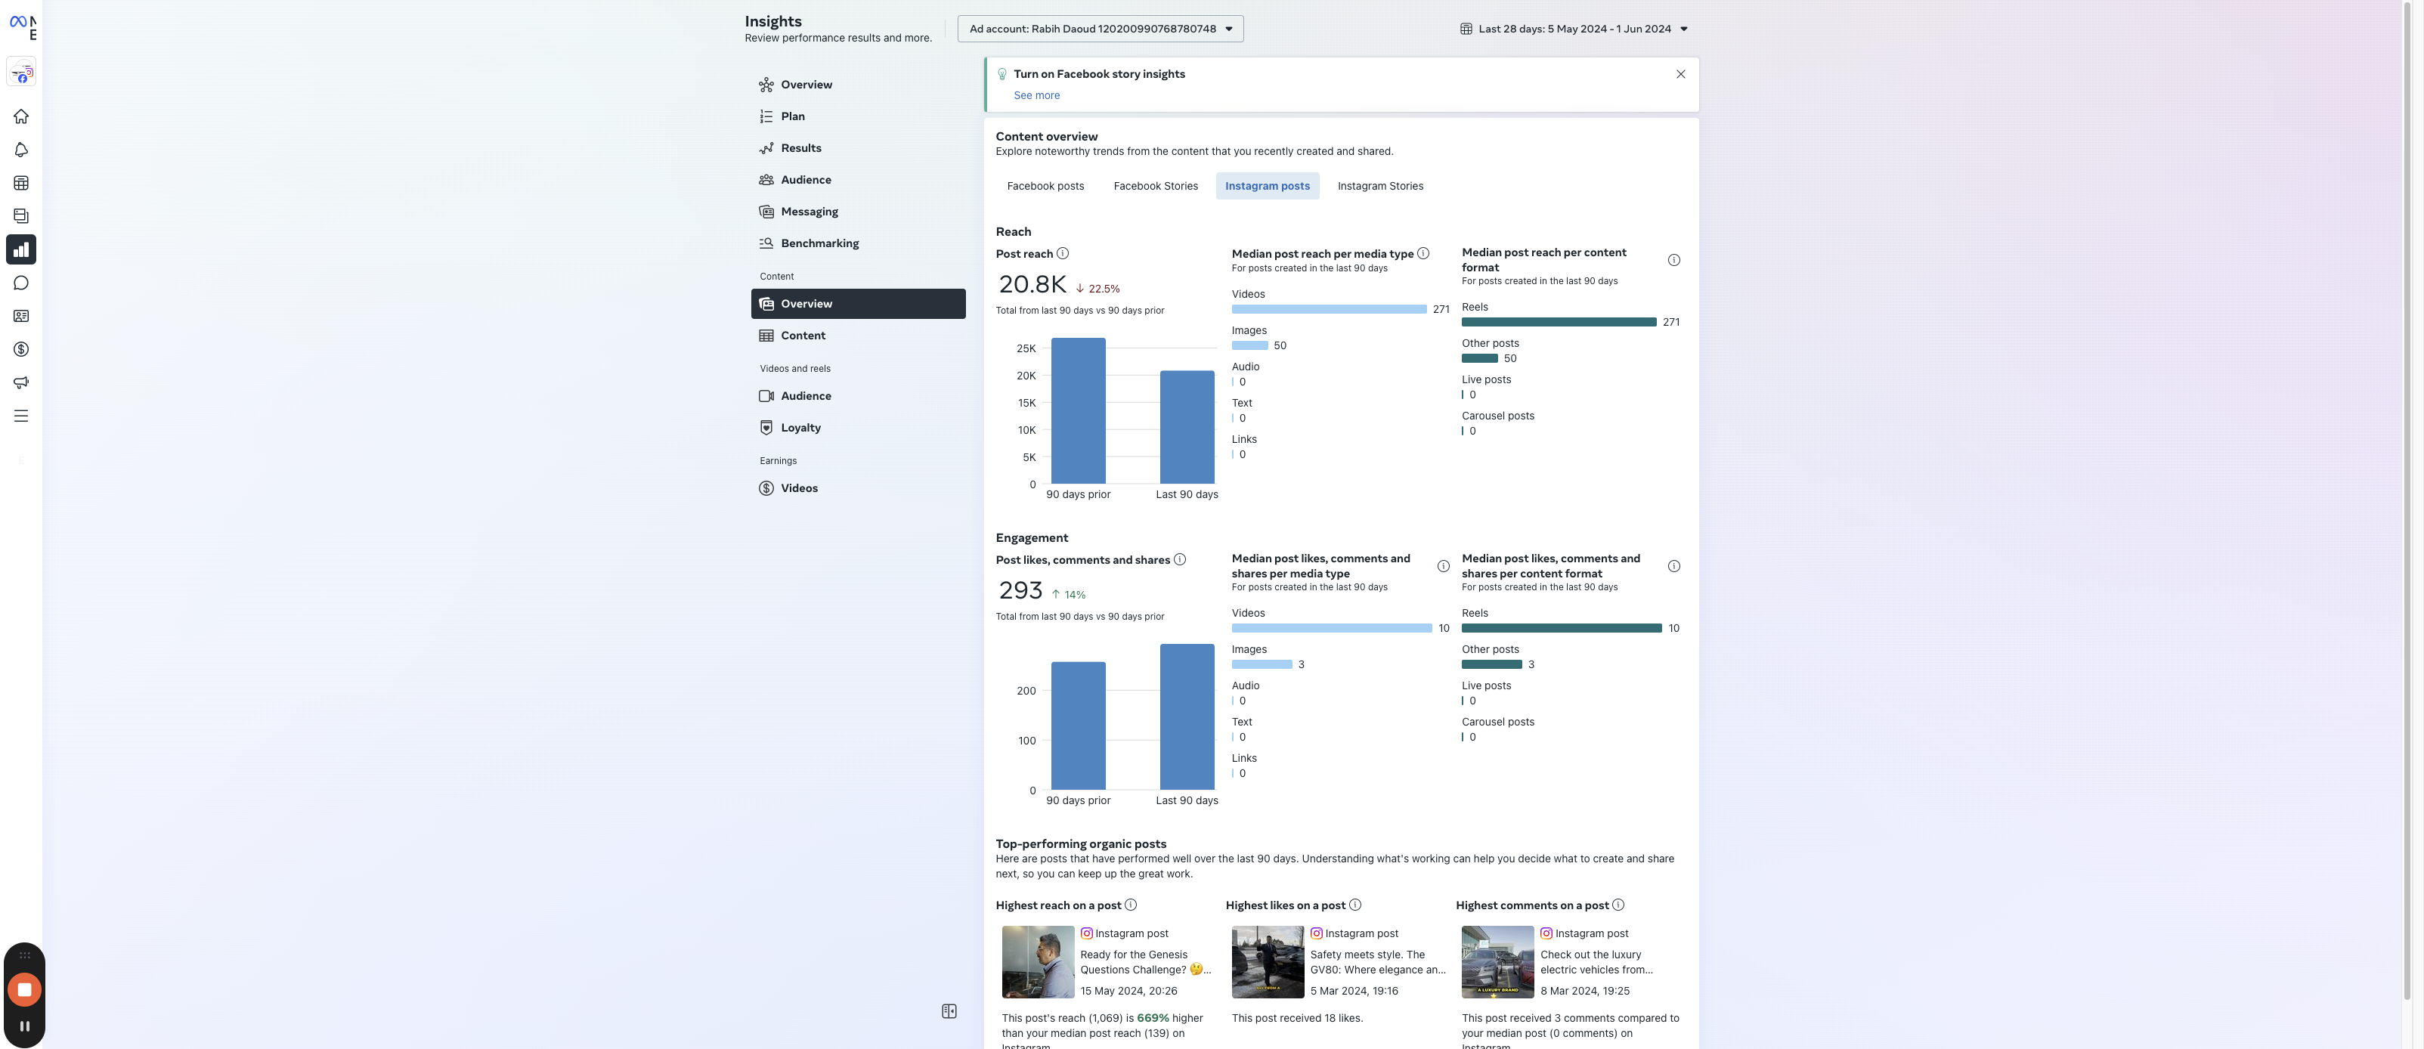Click the Post reach info icon

pyautogui.click(x=1063, y=254)
